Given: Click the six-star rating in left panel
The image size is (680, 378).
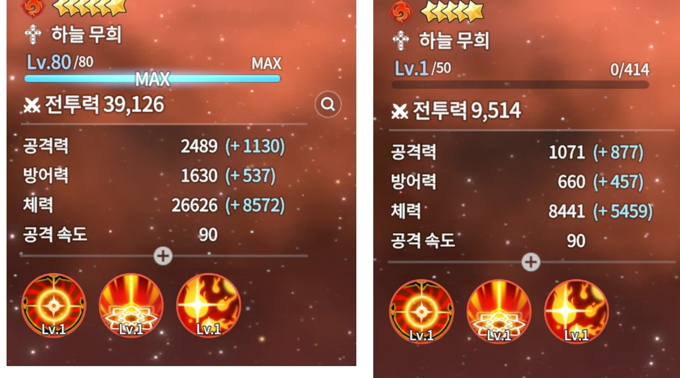Looking at the screenshot, I should (x=90, y=7).
